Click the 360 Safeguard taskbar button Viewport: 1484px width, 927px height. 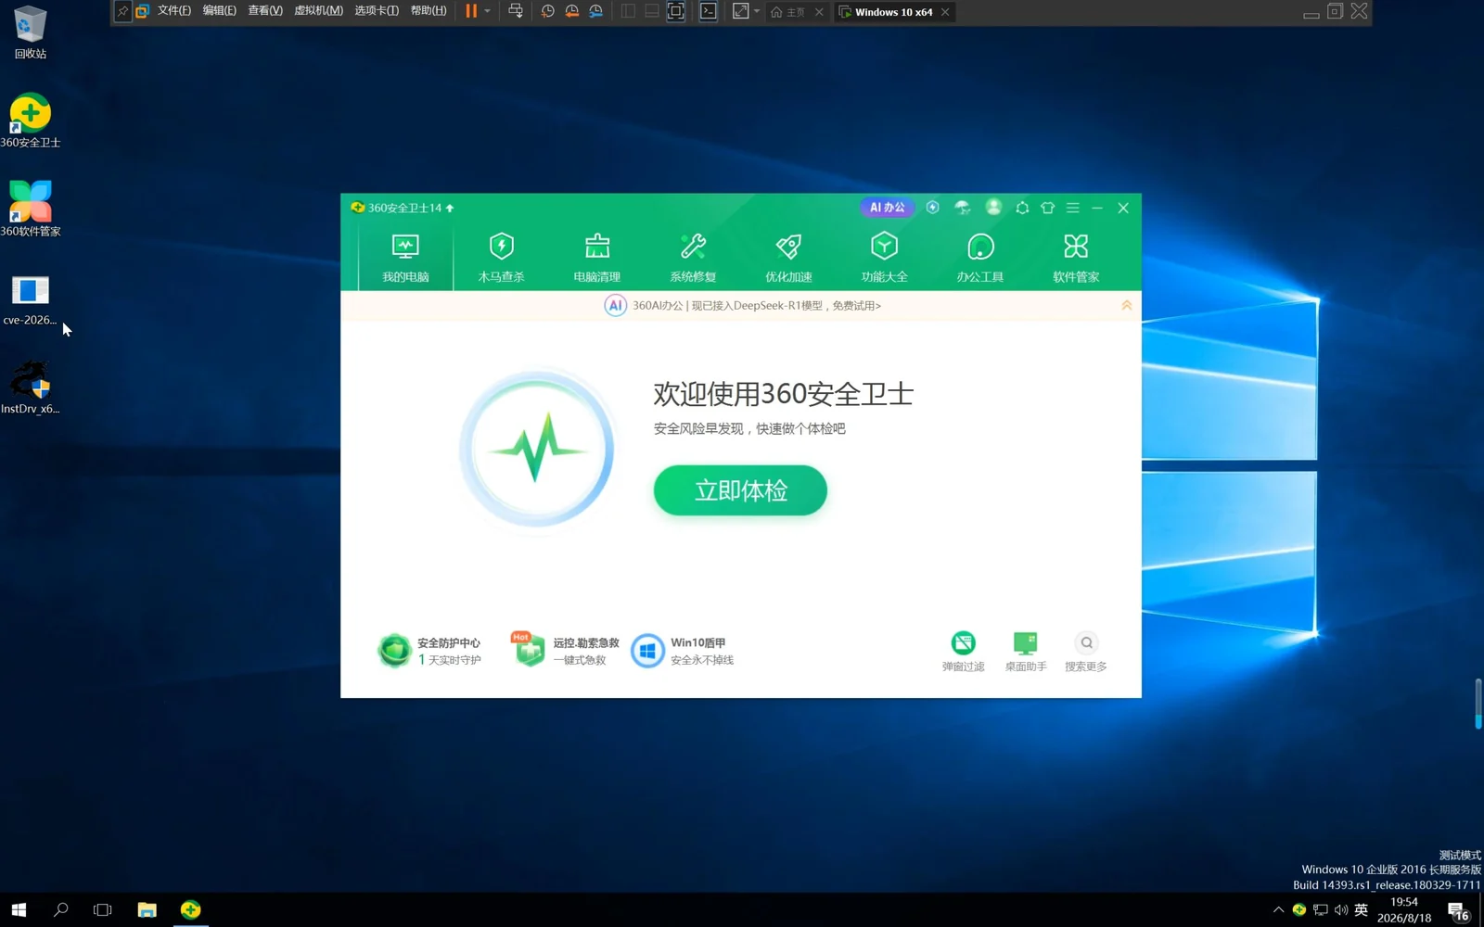(x=190, y=910)
